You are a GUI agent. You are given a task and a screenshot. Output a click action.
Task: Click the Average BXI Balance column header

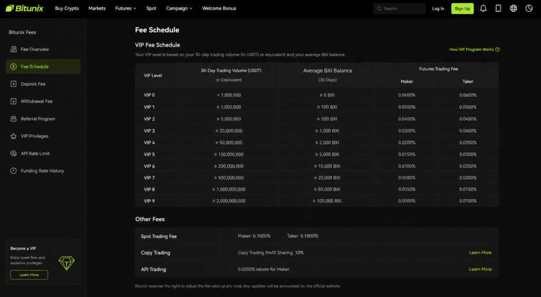pyautogui.click(x=328, y=71)
